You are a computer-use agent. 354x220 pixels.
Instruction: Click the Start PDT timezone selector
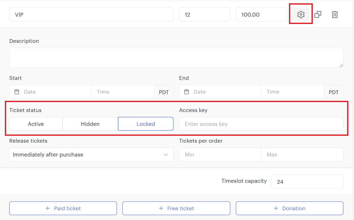point(164,92)
